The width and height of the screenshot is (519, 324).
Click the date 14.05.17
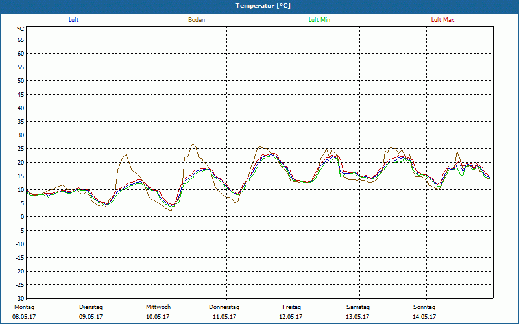(x=424, y=317)
